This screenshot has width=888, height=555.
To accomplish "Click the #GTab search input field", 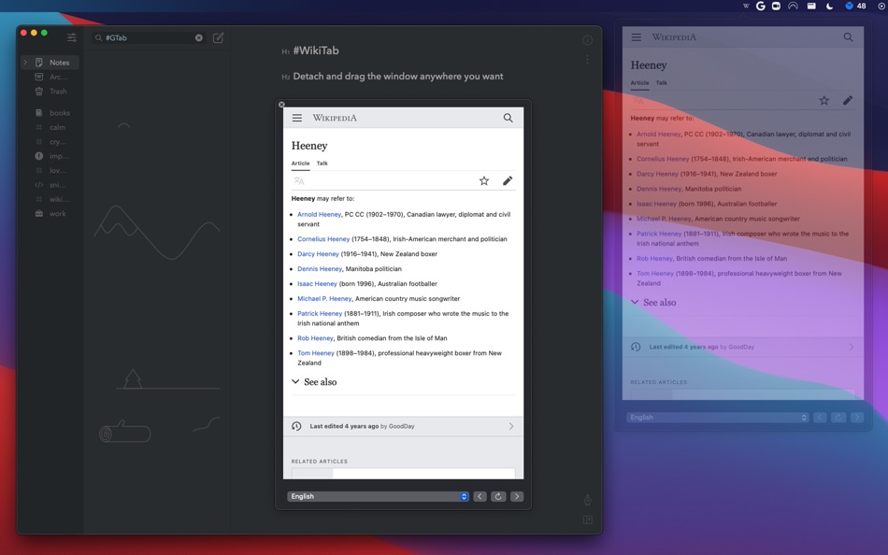I will 149,38.
